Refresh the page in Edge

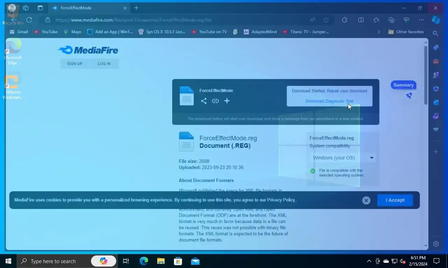[x=29, y=20]
